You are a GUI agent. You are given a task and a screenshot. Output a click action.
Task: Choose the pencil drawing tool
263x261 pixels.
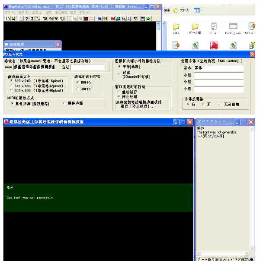click(70, 19)
